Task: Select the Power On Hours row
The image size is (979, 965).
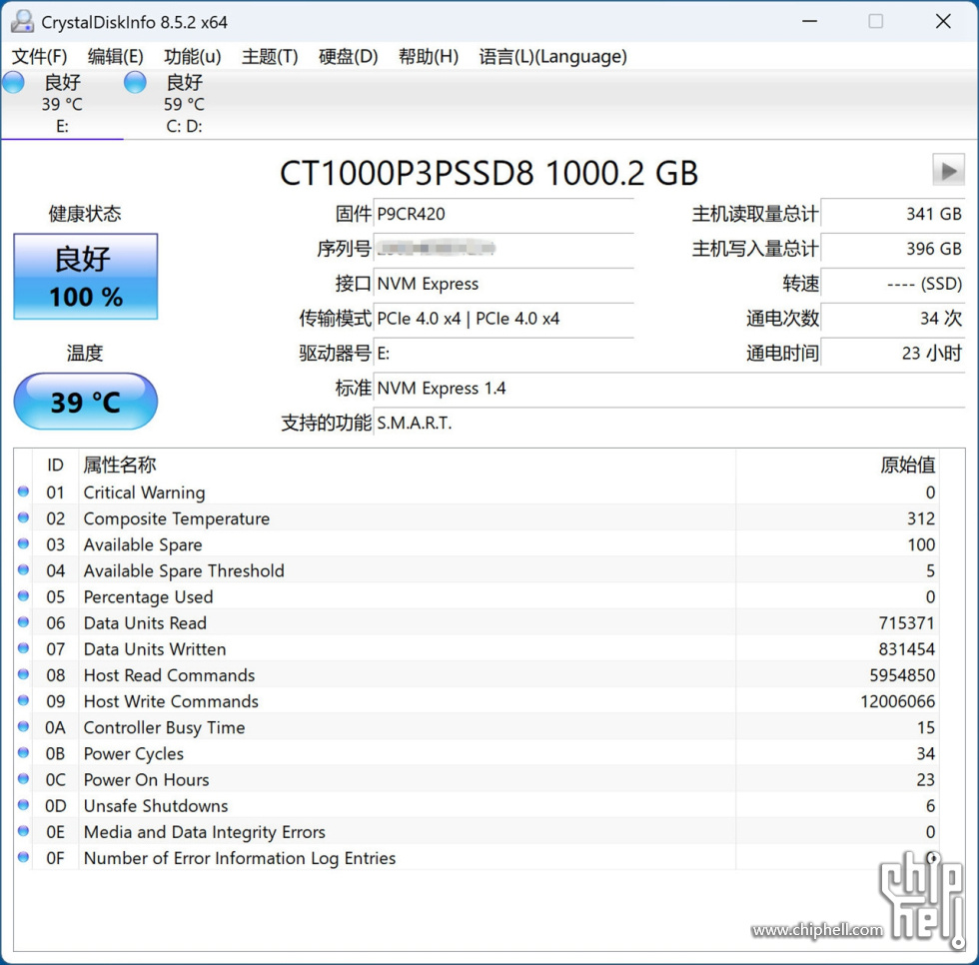Action: coord(478,779)
